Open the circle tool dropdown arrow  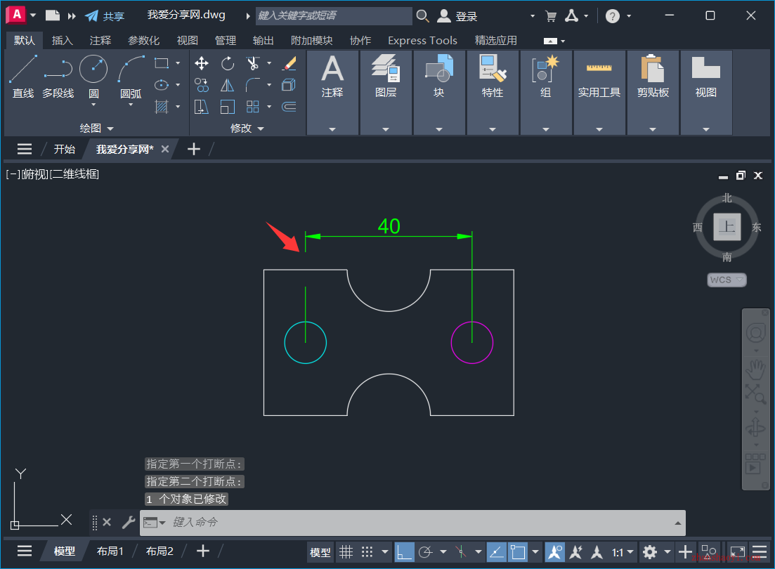93,105
